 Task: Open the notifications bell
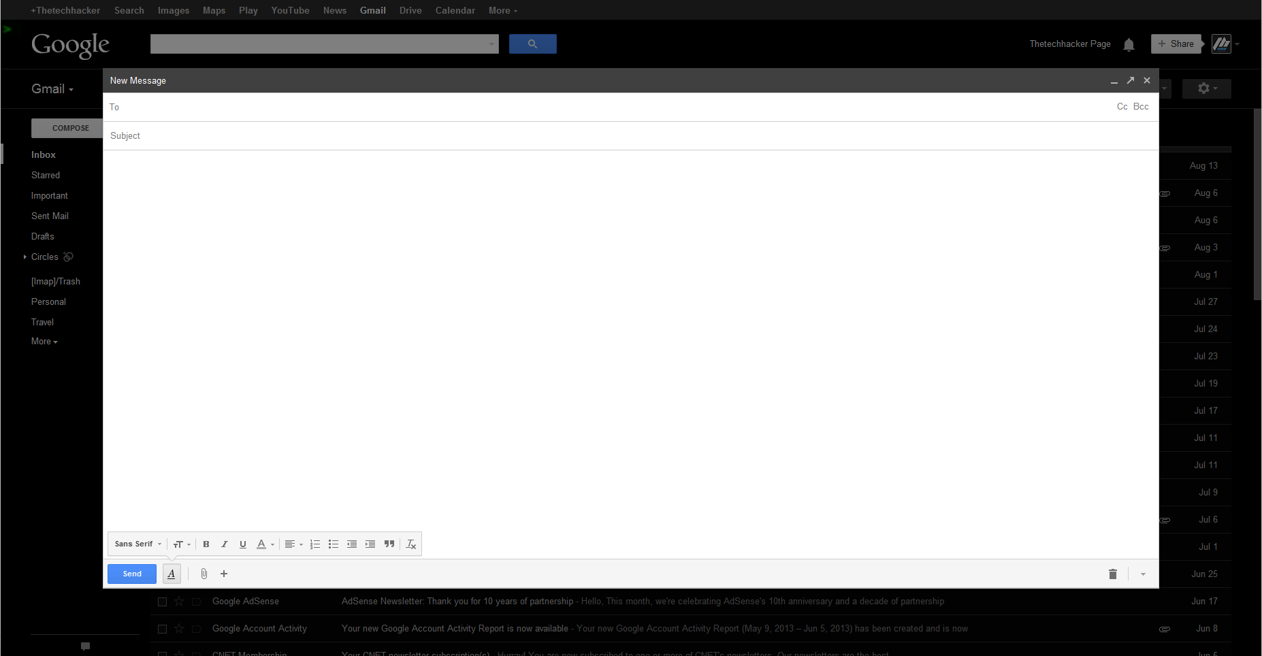point(1129,45)
